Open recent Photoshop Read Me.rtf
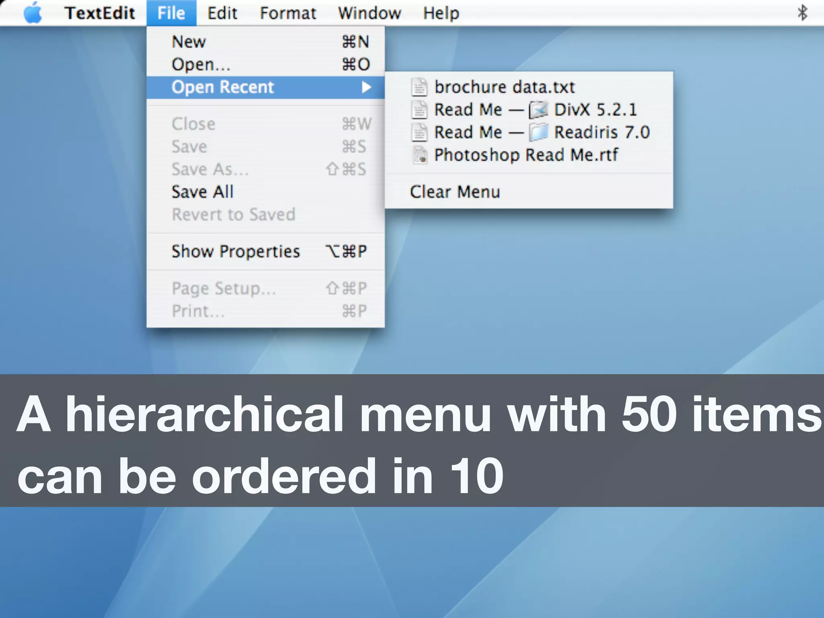 [529, 155]
